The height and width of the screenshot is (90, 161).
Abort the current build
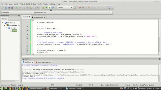click(x=56, y=8)
